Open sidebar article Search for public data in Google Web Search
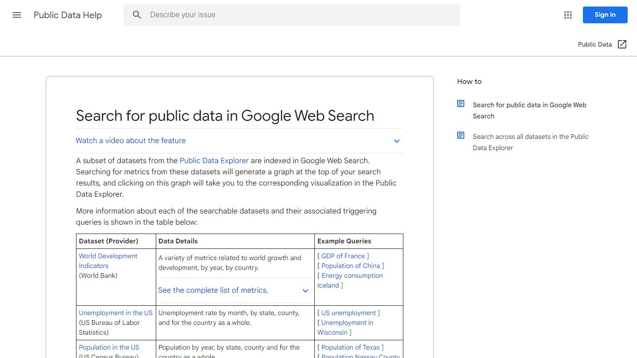 [530, 110]
